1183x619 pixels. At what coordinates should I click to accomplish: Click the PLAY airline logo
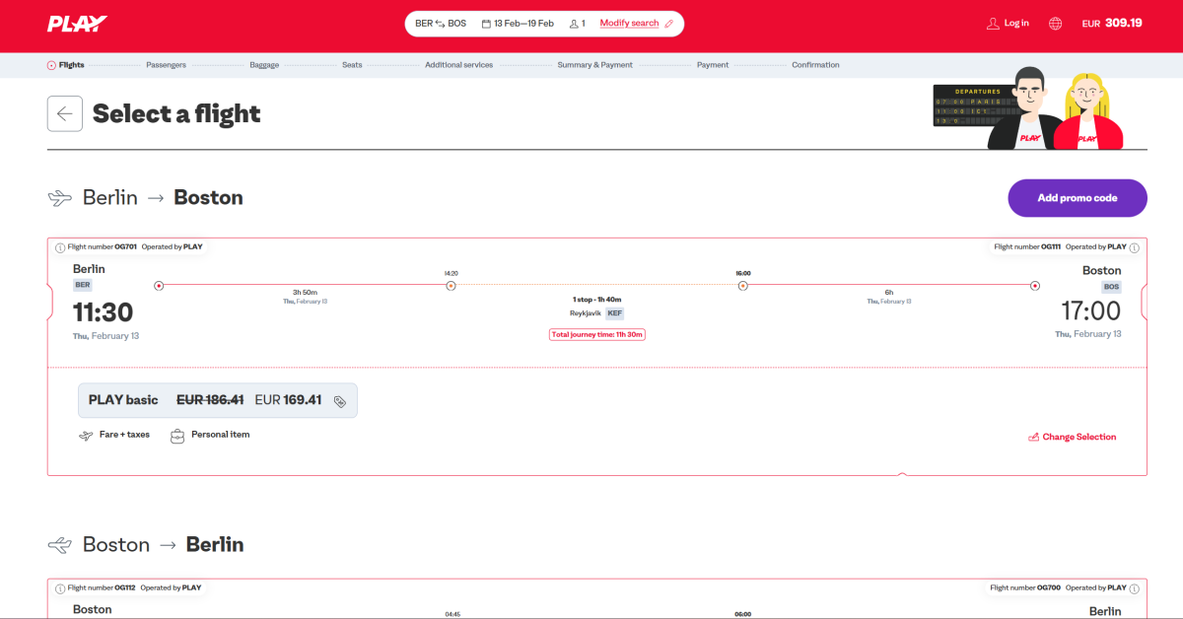77,24
